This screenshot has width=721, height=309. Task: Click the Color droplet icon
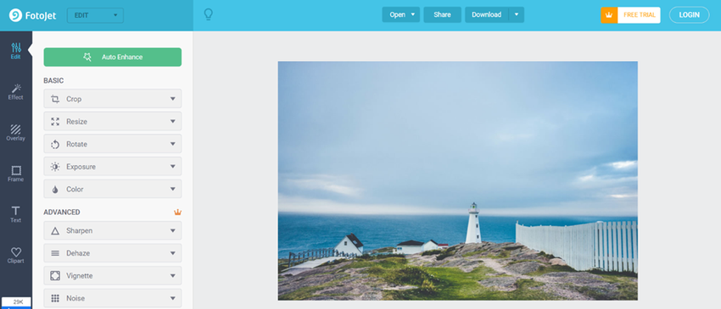coord(55,189)
